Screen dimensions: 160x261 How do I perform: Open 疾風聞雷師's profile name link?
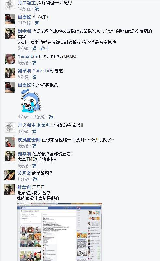(29, 140)
